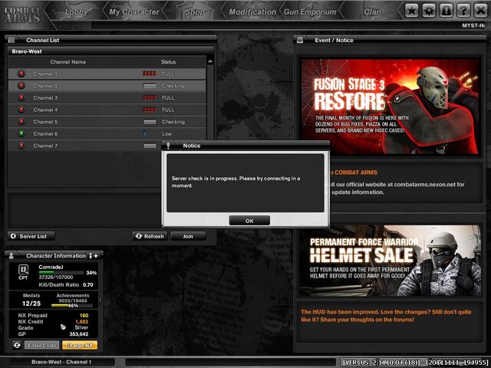This screenshot has height=368, width=491.
Task: Click the ComradeJ character name
Action: click(51, 267)
